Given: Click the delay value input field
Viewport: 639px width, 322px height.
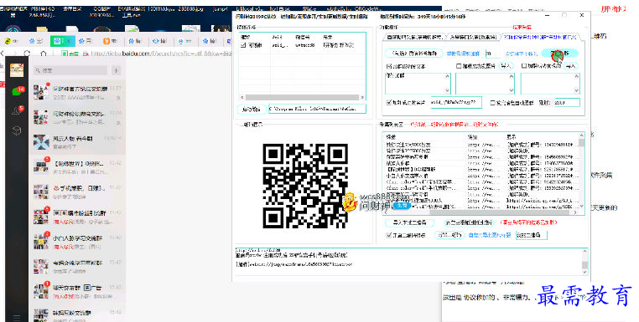Looking at the screenshot, I should point(566,102).
